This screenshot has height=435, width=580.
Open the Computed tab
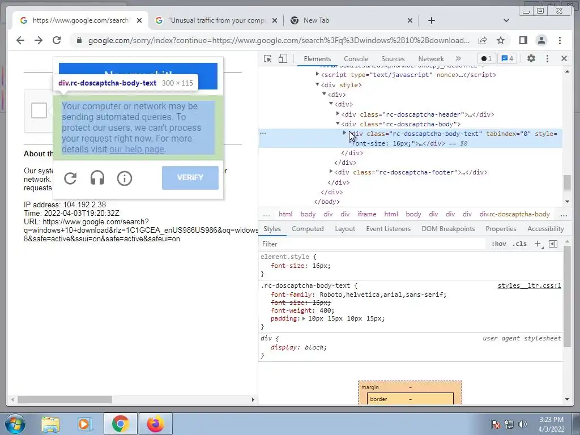point(308,229)
